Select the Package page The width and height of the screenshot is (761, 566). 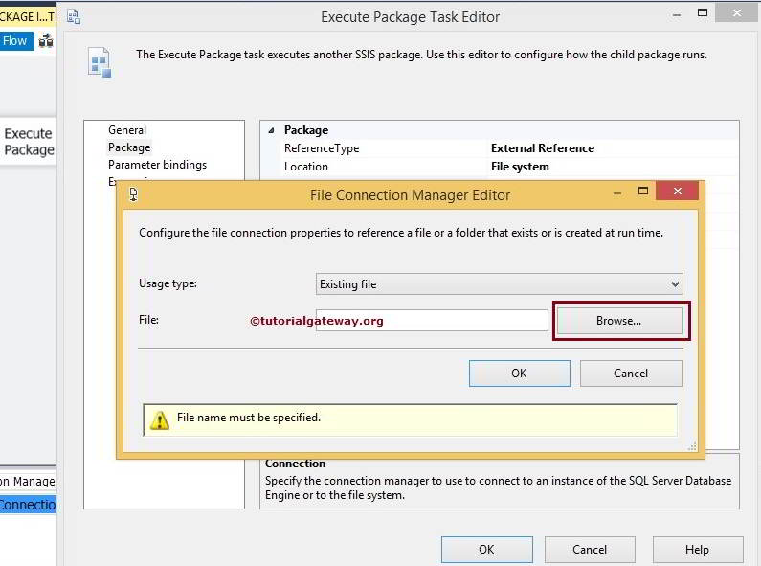coord(129,147)
